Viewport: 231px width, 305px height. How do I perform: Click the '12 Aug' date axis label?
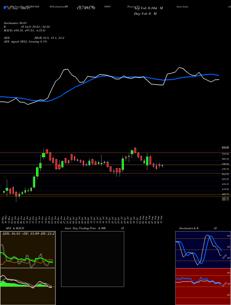[162, 219]
